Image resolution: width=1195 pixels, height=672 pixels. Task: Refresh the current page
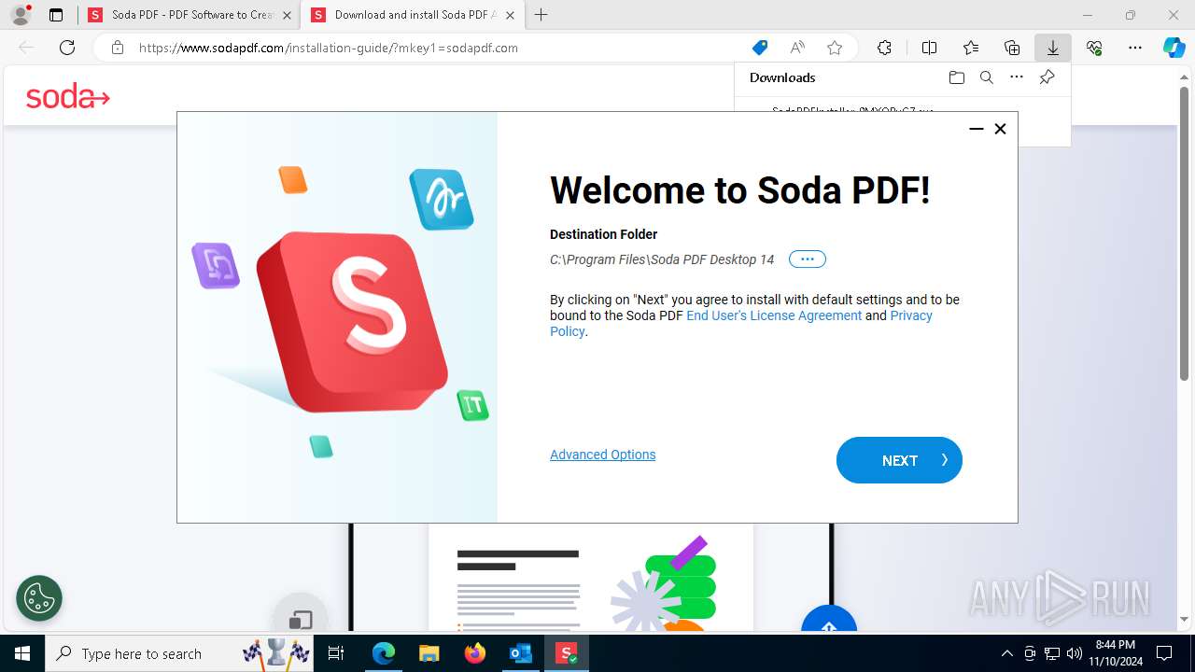(x=67, y=48)
